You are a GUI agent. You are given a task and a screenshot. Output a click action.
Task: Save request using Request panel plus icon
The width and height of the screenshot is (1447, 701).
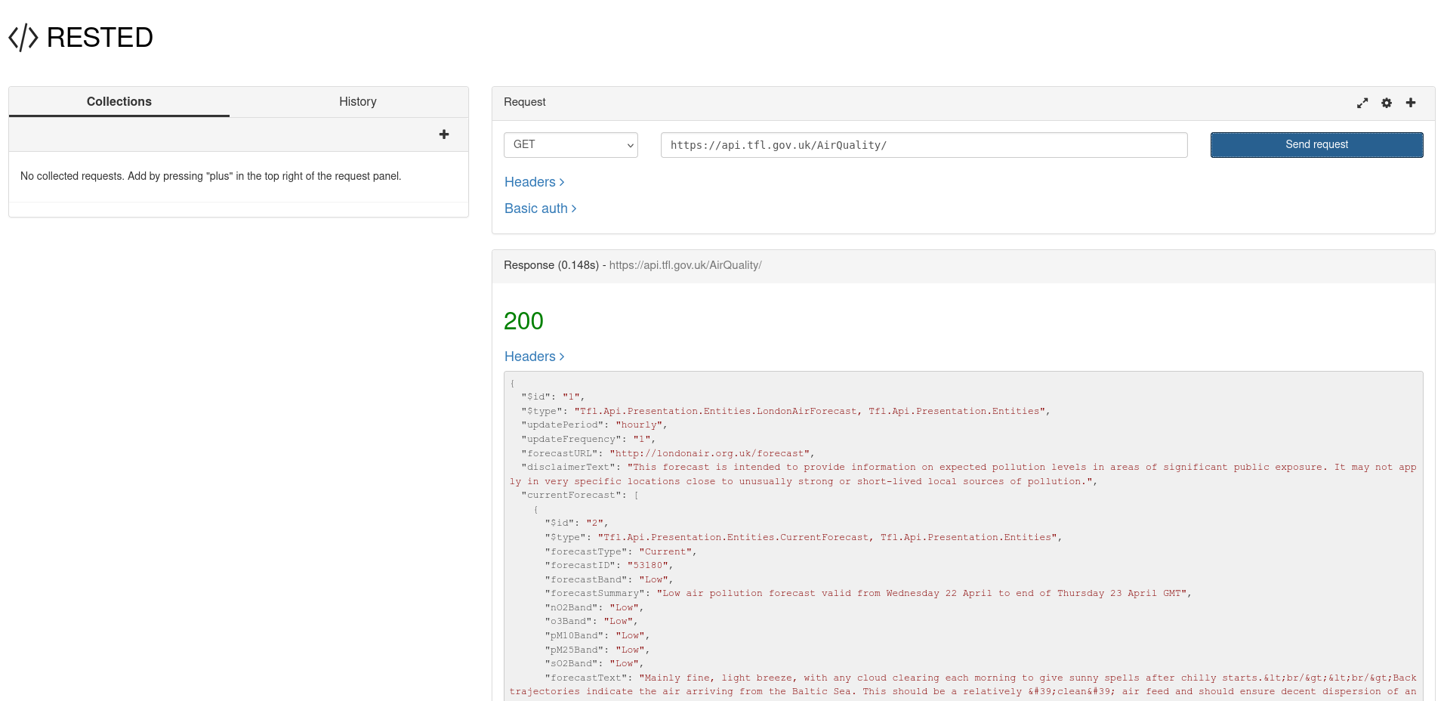pos(1411,103)
